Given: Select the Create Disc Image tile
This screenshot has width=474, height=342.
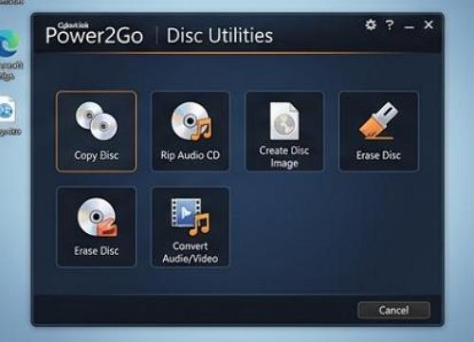Looking at the screenshot, I should tap(284, 132).
